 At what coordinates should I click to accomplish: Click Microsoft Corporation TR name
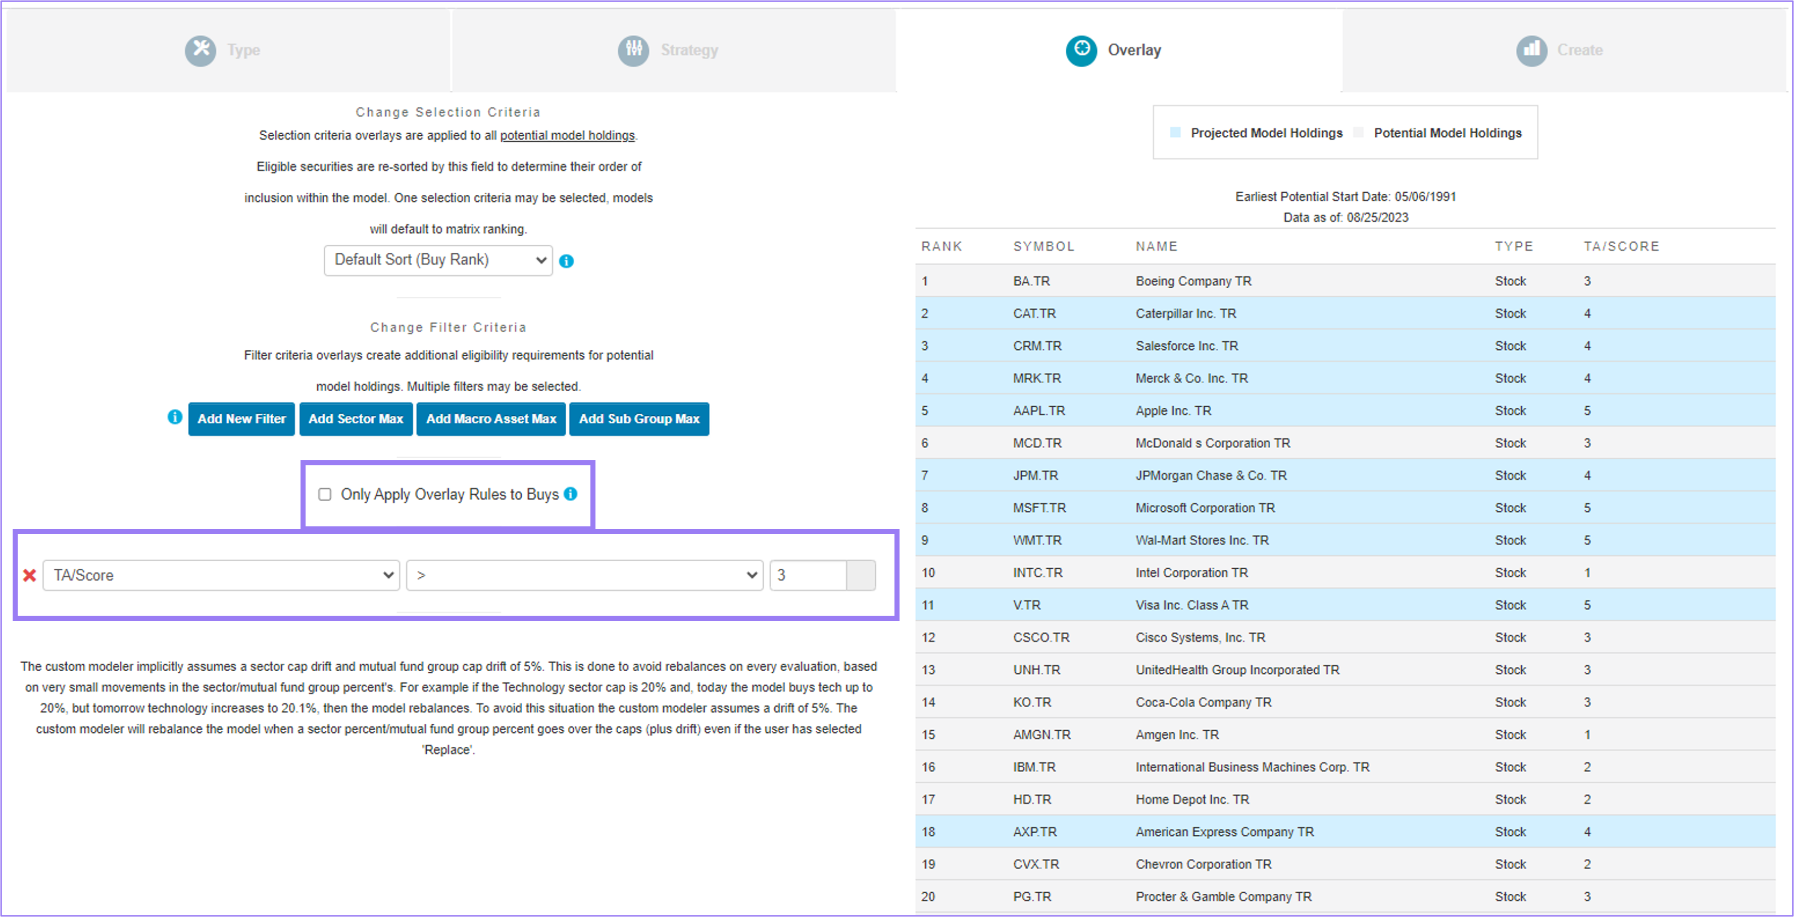(1205, 508)
